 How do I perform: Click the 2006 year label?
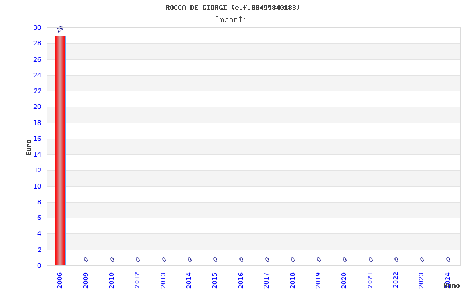pos(59,281)
